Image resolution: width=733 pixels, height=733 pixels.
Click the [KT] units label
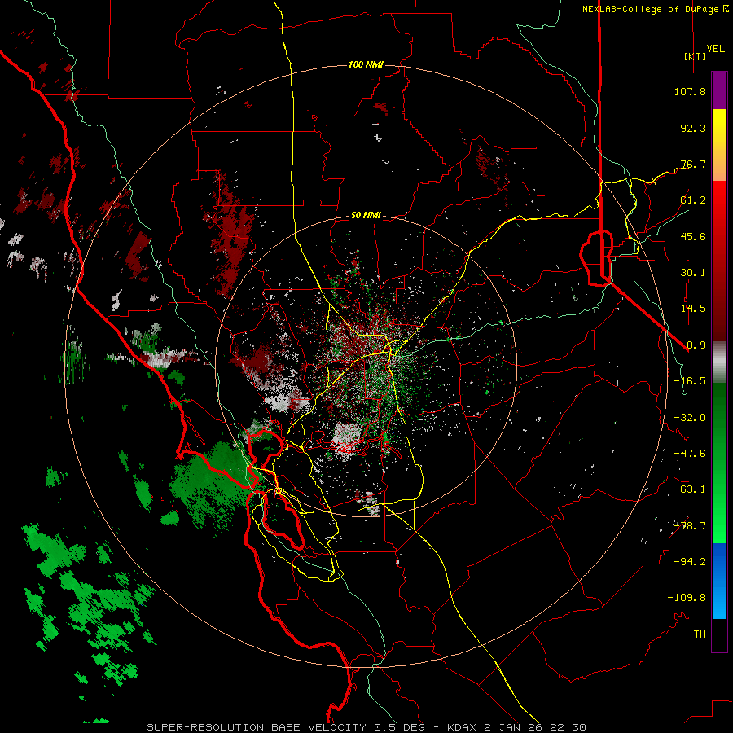click(695, 56)
